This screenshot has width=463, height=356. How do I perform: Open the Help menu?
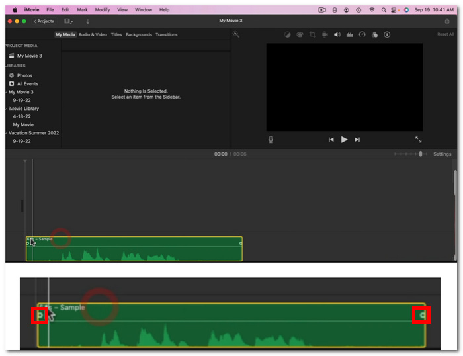(x=164, y=10)
